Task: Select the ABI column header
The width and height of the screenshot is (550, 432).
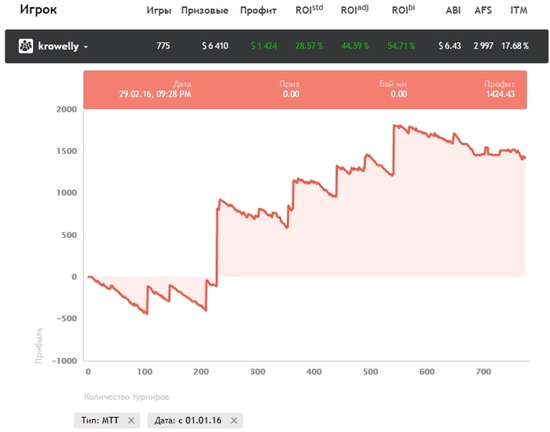Action: tap(453, 11)
